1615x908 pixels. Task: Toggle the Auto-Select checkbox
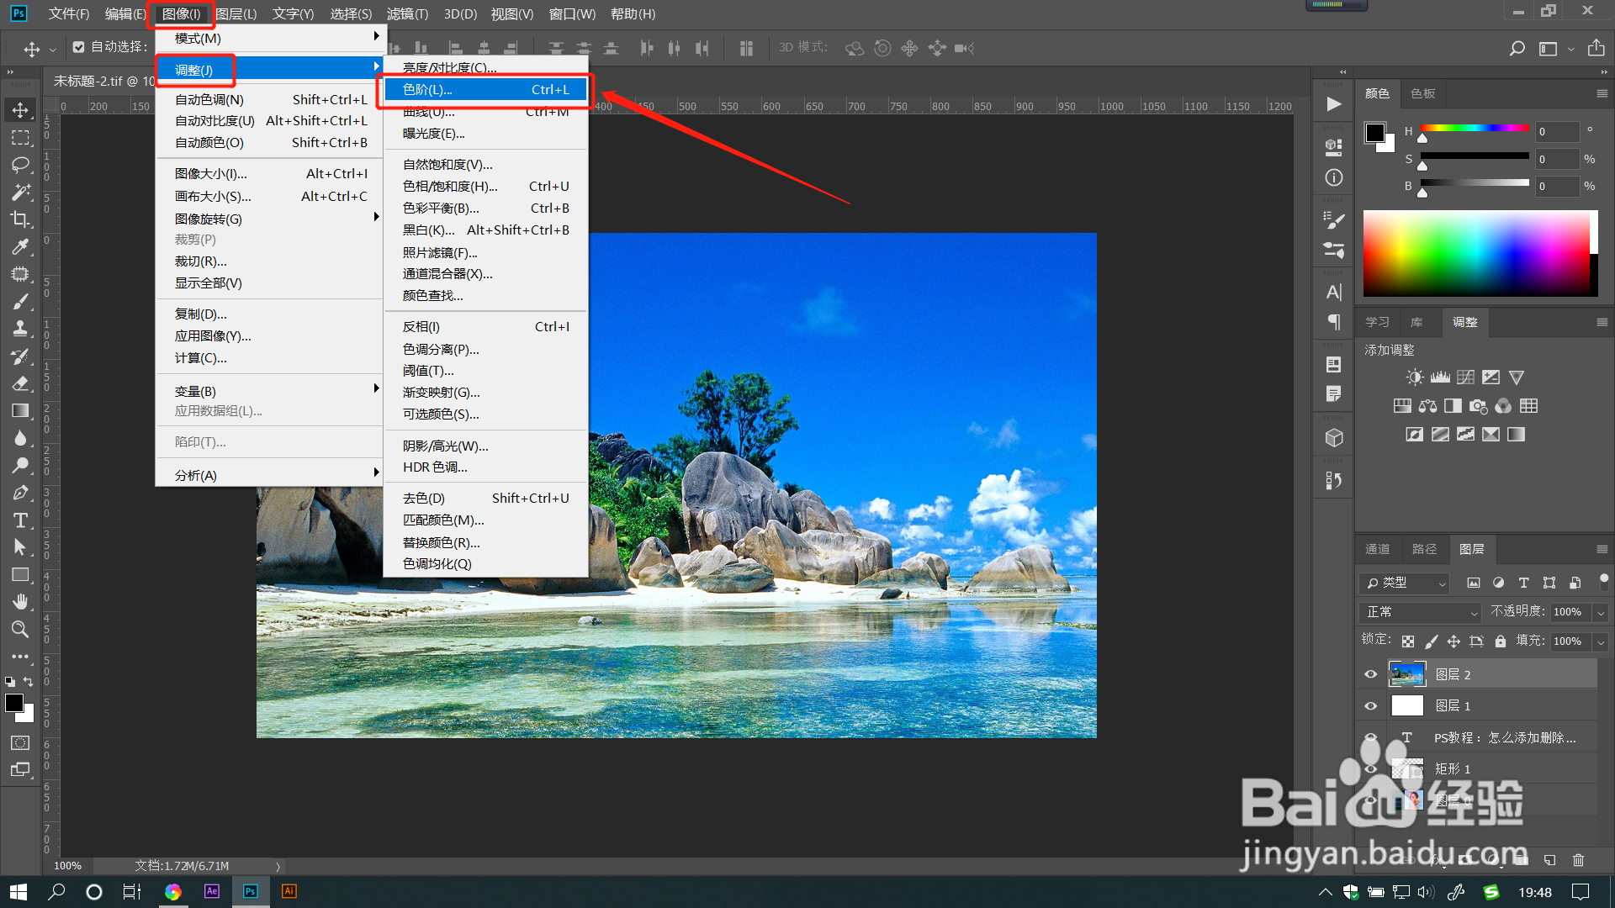(78, 47)
